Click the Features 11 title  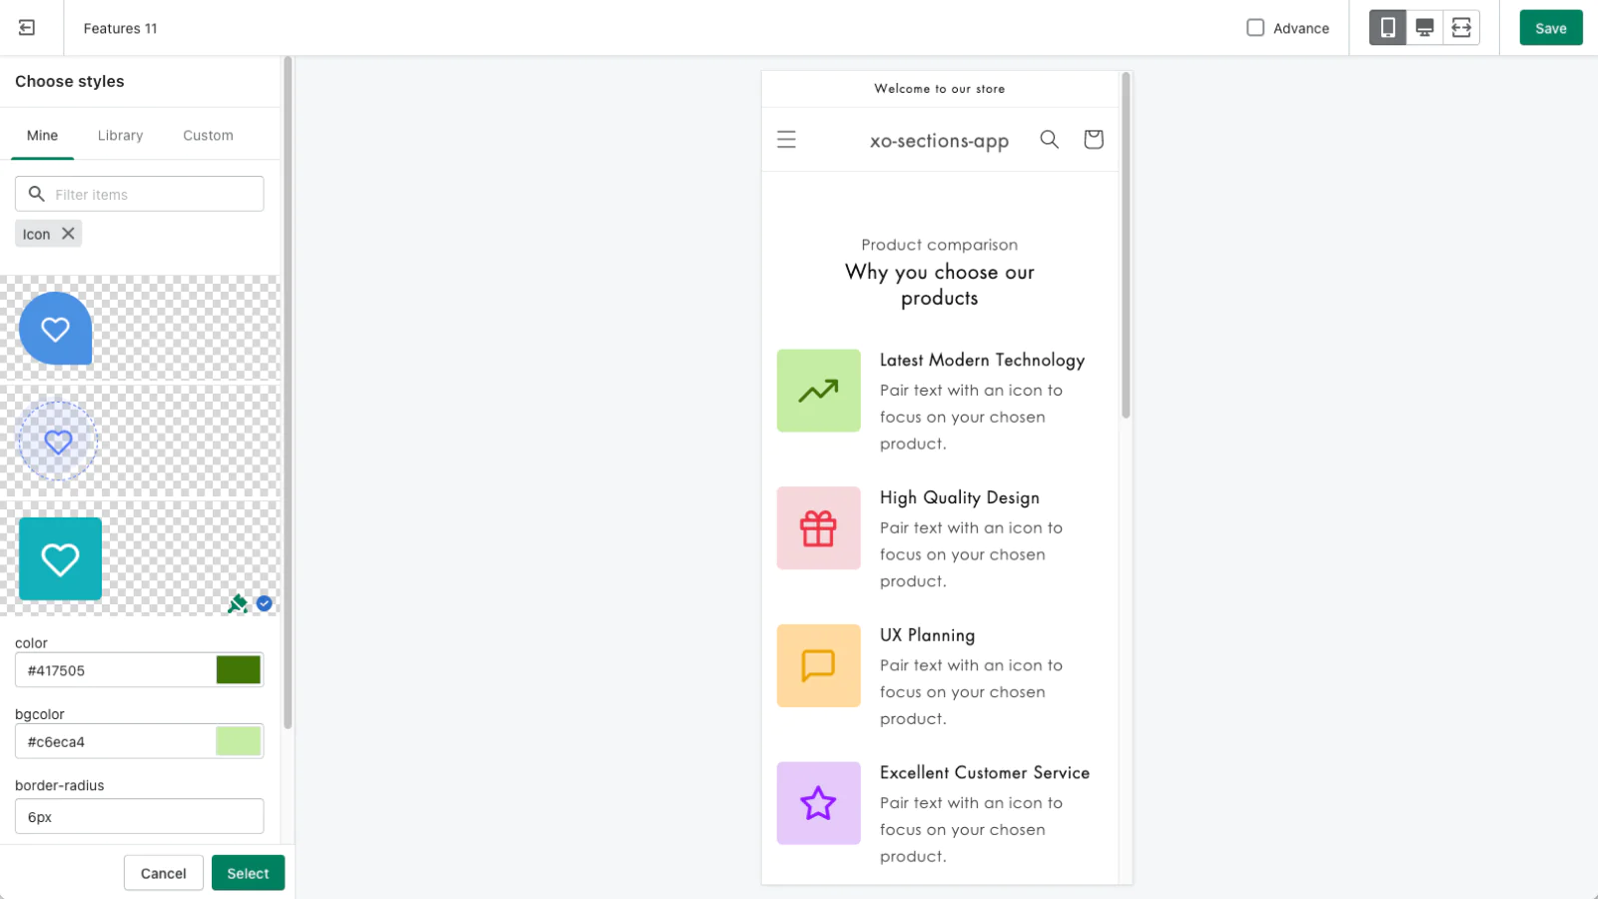(120, 28)
